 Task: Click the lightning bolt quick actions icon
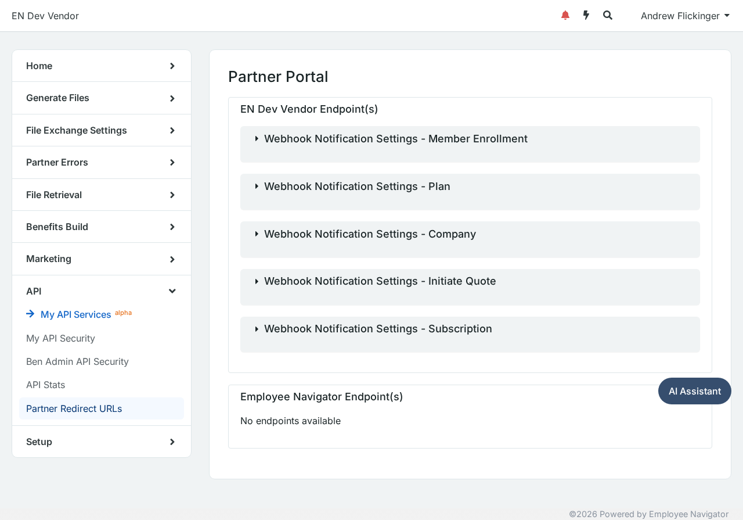tap(586, 15)
